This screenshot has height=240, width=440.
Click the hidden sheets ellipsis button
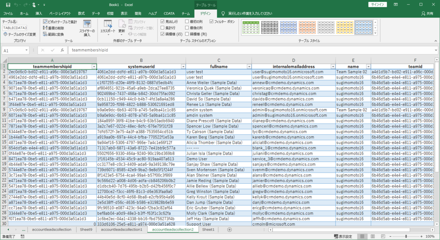coord(24,230)
